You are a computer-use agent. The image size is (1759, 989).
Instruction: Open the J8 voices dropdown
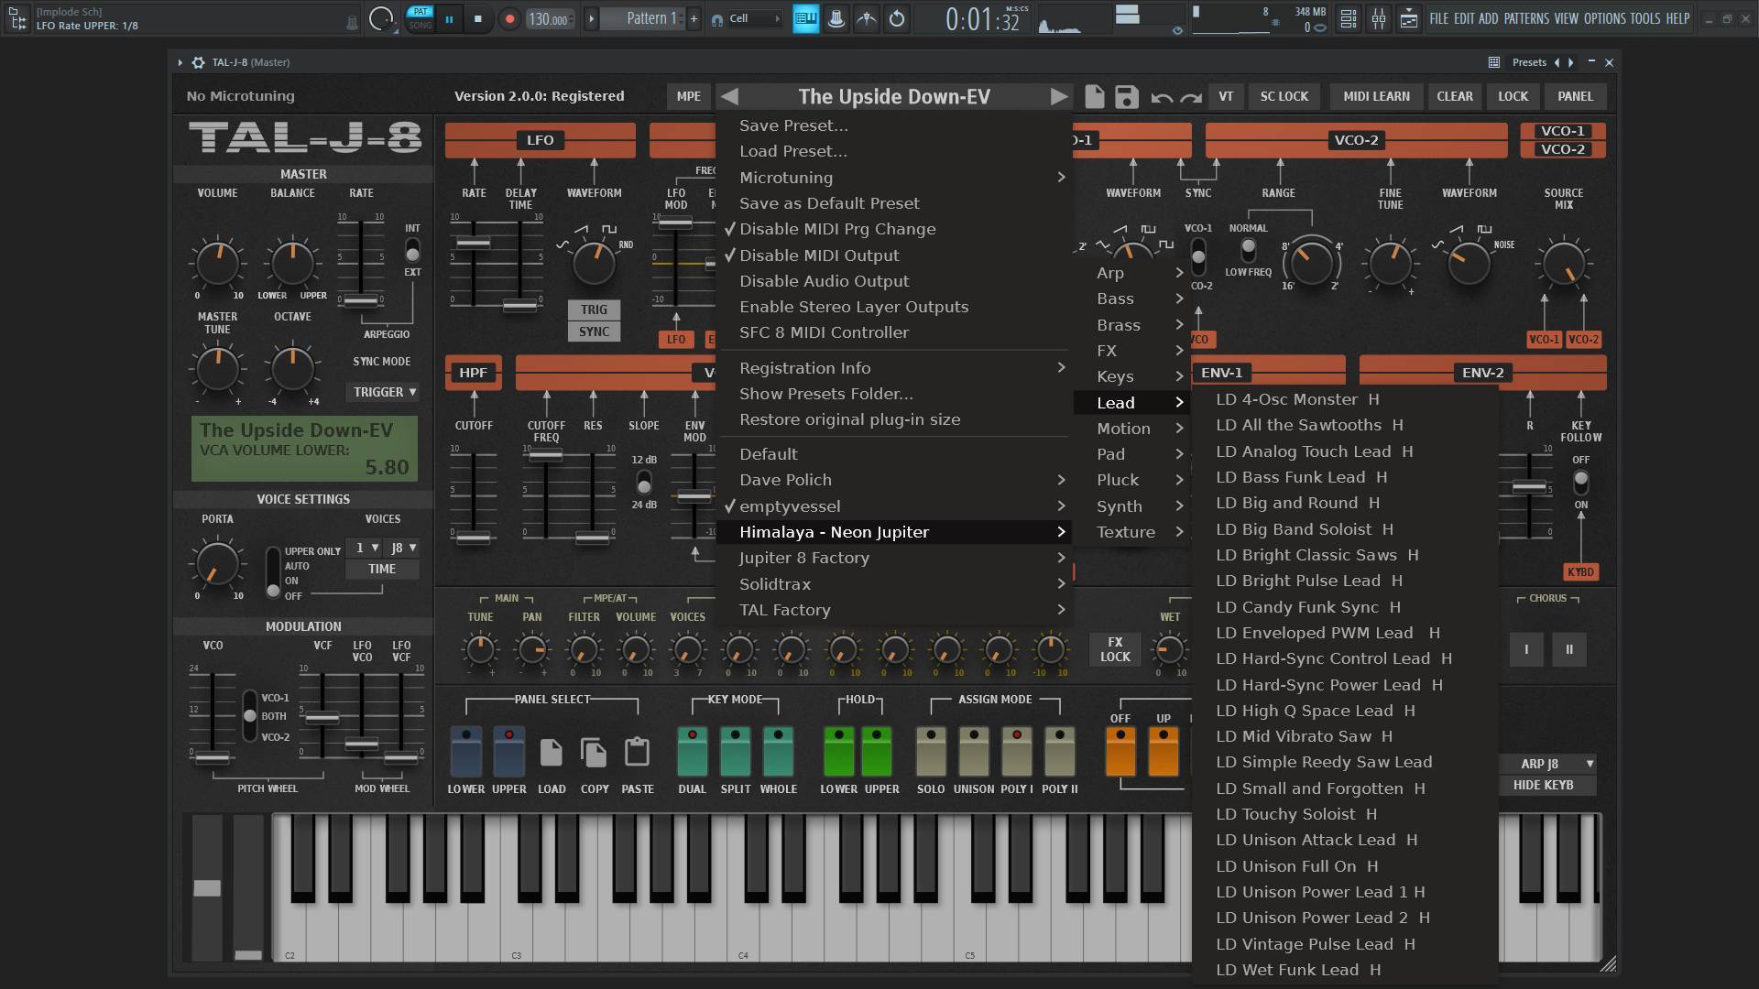tap(402, 548)
